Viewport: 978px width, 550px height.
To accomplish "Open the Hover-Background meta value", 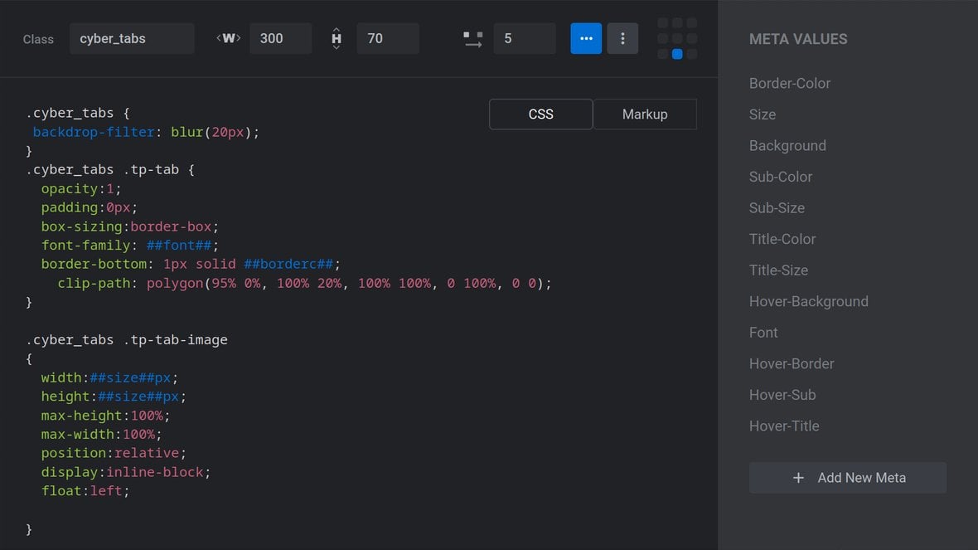I will pyautogui.click(x=808, y=301).
